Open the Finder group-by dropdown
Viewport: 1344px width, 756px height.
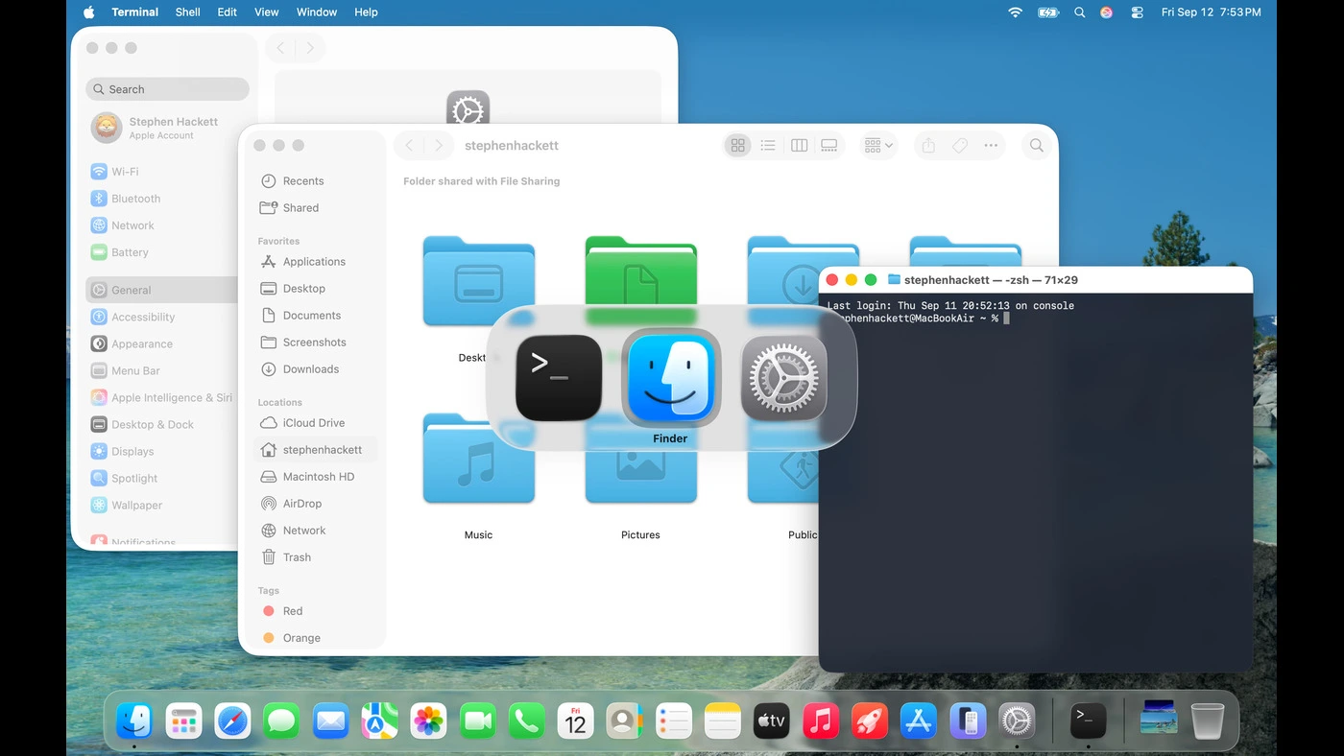pos(878,146)
